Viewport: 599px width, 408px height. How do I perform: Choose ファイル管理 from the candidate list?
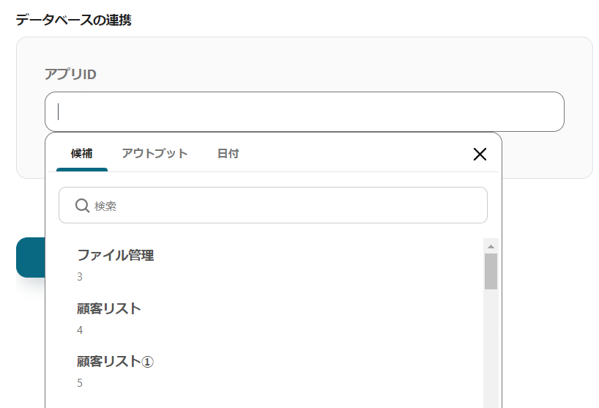tap(115, 256)
